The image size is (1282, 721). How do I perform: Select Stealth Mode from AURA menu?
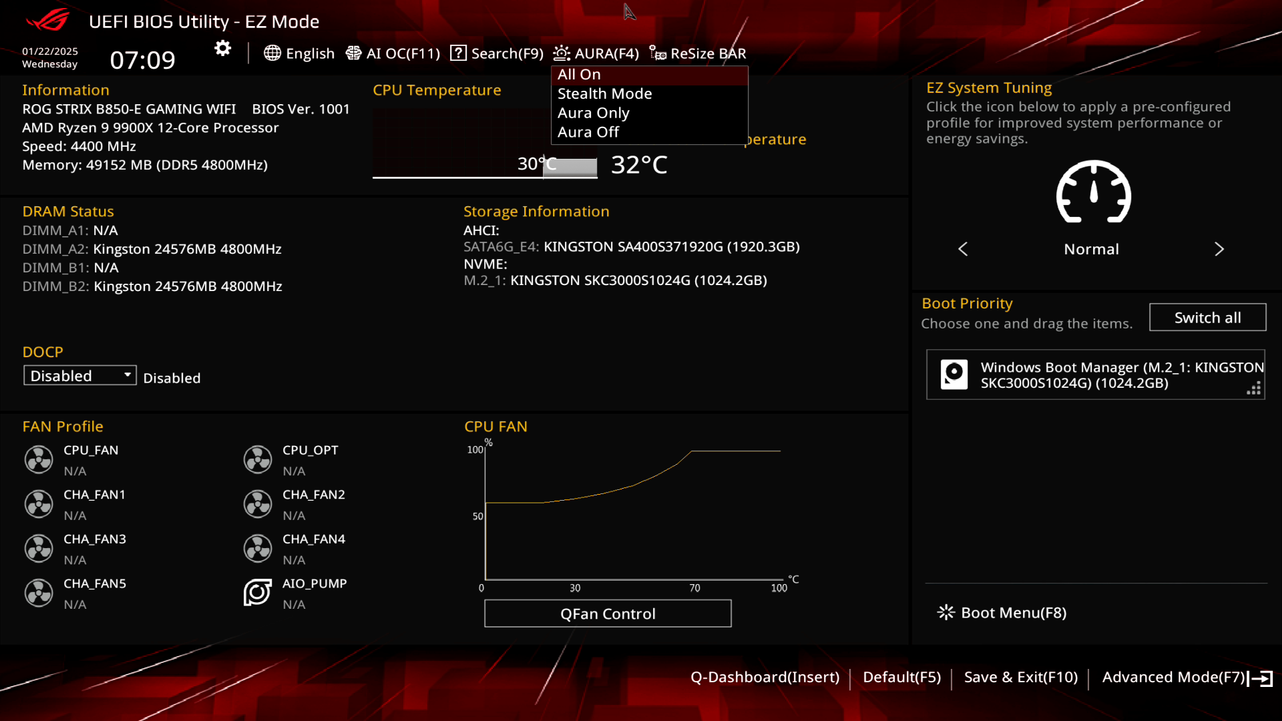pos(605,93)
